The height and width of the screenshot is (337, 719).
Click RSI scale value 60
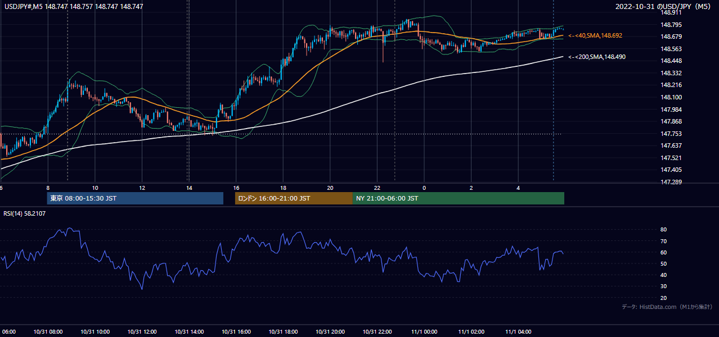pyautogui.click(x=664, y=252)
